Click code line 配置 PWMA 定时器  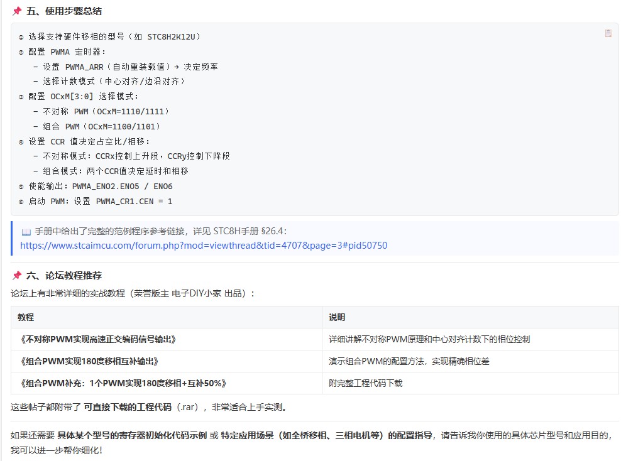pyautogui.click(x=62, y=52)
